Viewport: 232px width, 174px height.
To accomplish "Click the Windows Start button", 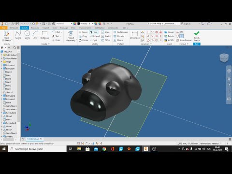I will tap(4, 149).
